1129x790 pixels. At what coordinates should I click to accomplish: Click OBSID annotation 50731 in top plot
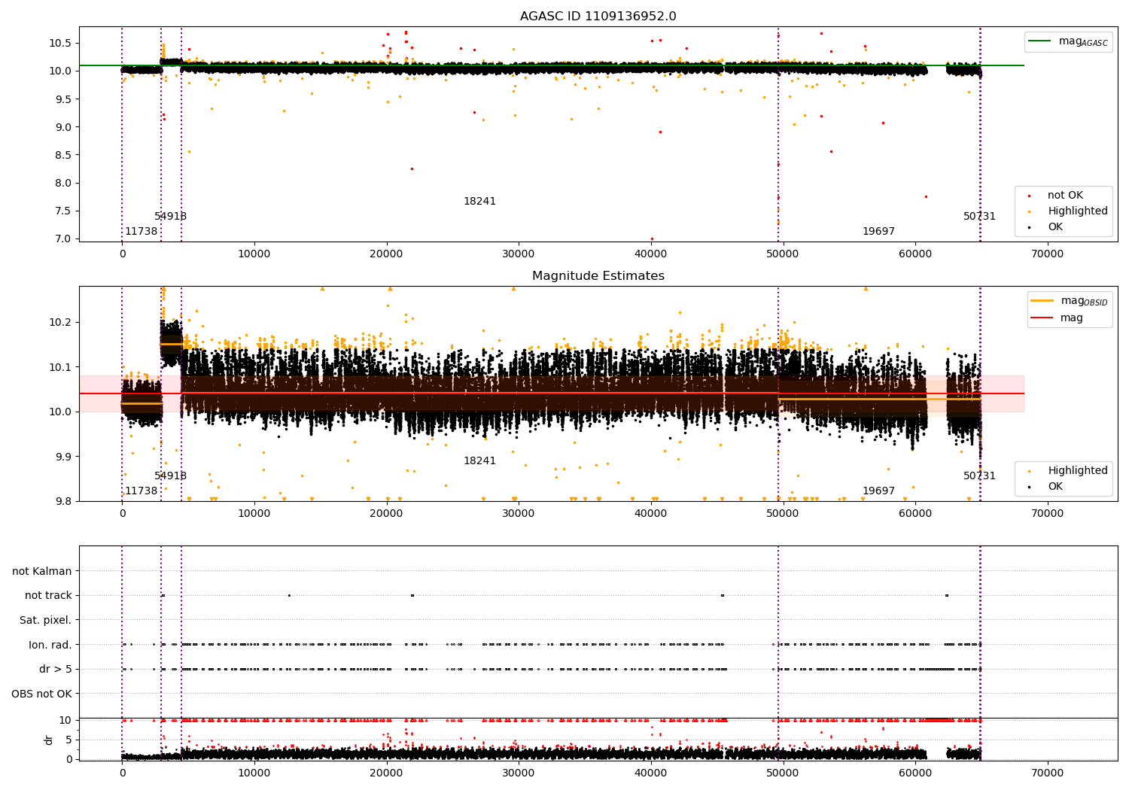(979, 217)
